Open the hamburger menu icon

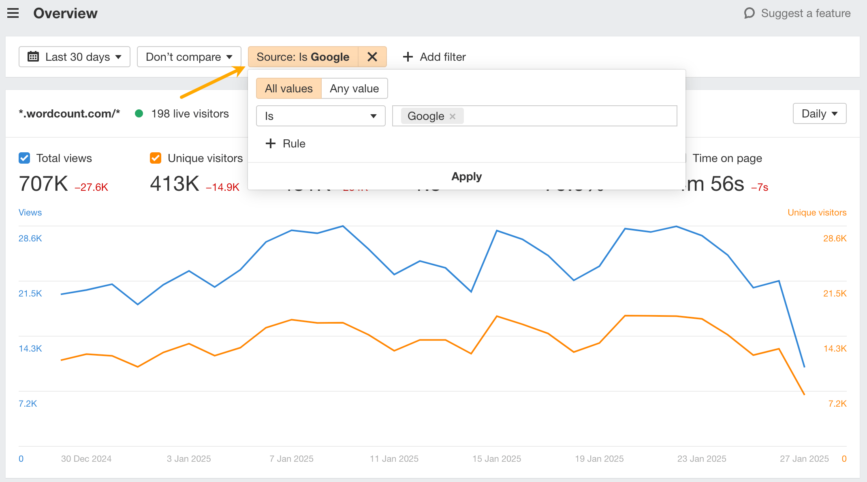point(13,13)
